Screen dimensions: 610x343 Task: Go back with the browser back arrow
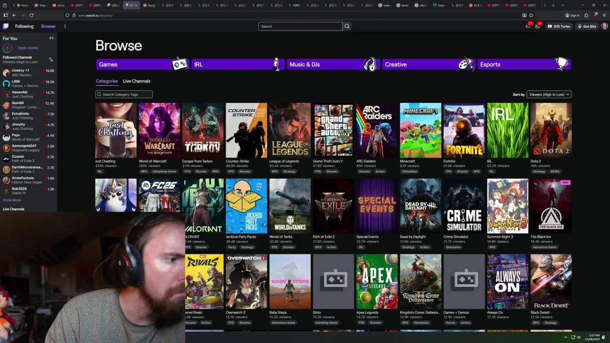[14, 15]
